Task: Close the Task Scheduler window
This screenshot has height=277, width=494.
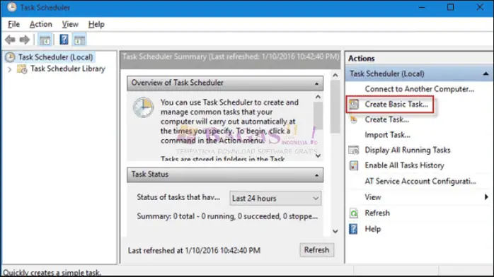Action: 480,7
